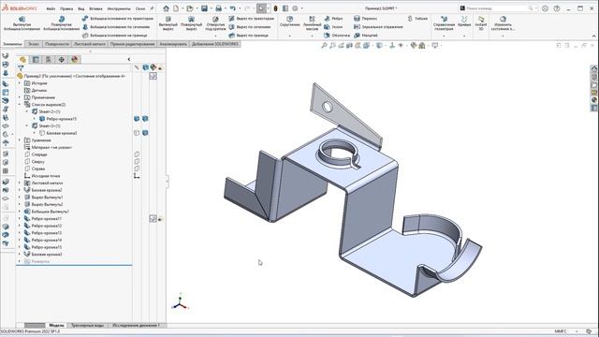Open the dropdown under Reference Geometry
599x337 pixels.
coord(444,36)
